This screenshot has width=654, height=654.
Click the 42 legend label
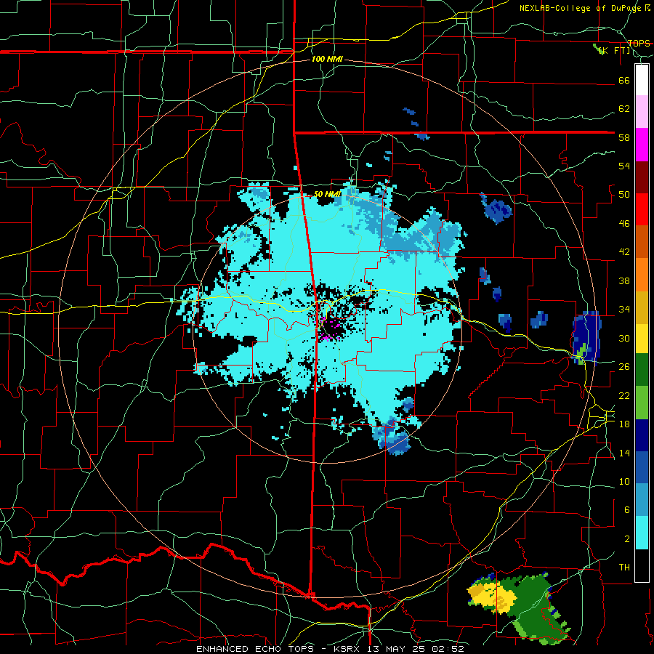coord(624,252)
